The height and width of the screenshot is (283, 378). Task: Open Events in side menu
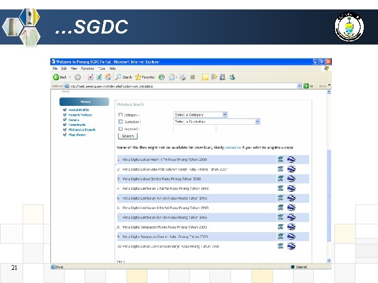click(73, 120)
